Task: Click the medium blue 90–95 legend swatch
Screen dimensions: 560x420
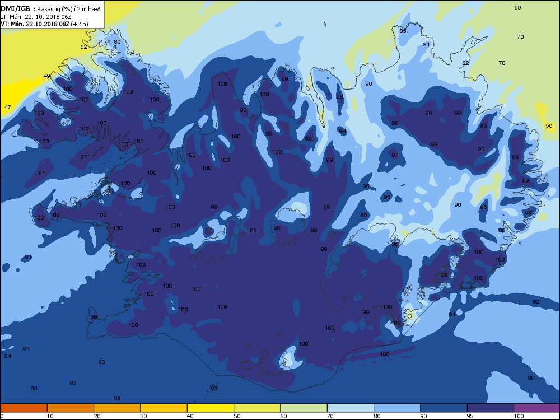Action: point(444,408)
